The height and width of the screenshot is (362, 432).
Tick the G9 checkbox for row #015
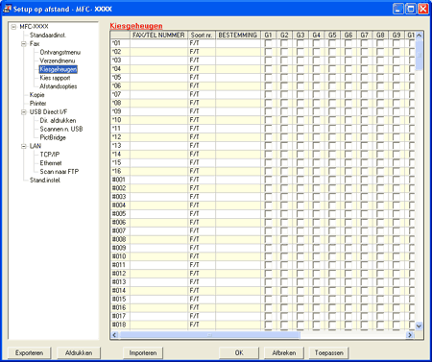click(396, 299)
